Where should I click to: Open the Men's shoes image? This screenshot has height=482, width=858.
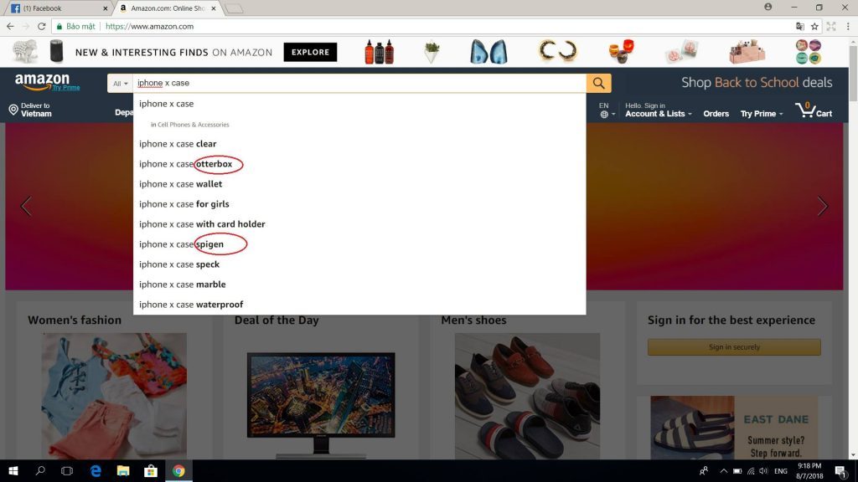click(x=527, y=396)
